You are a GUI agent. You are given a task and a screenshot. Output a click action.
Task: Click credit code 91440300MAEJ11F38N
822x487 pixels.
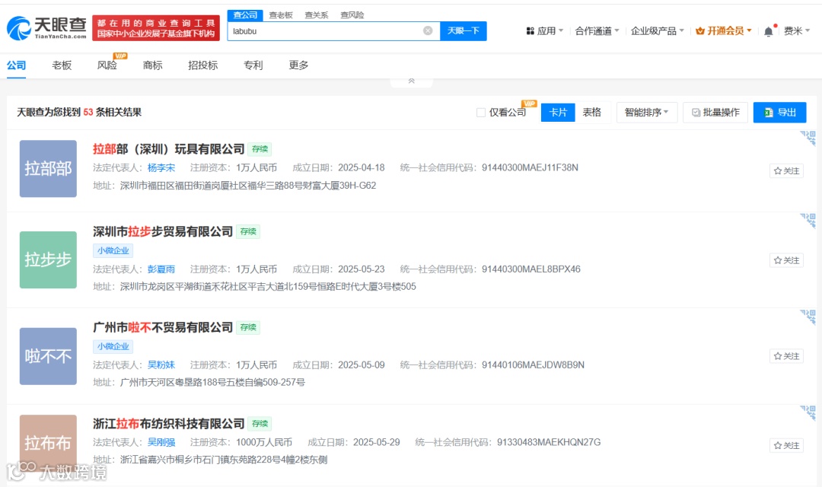click(530, 167)
